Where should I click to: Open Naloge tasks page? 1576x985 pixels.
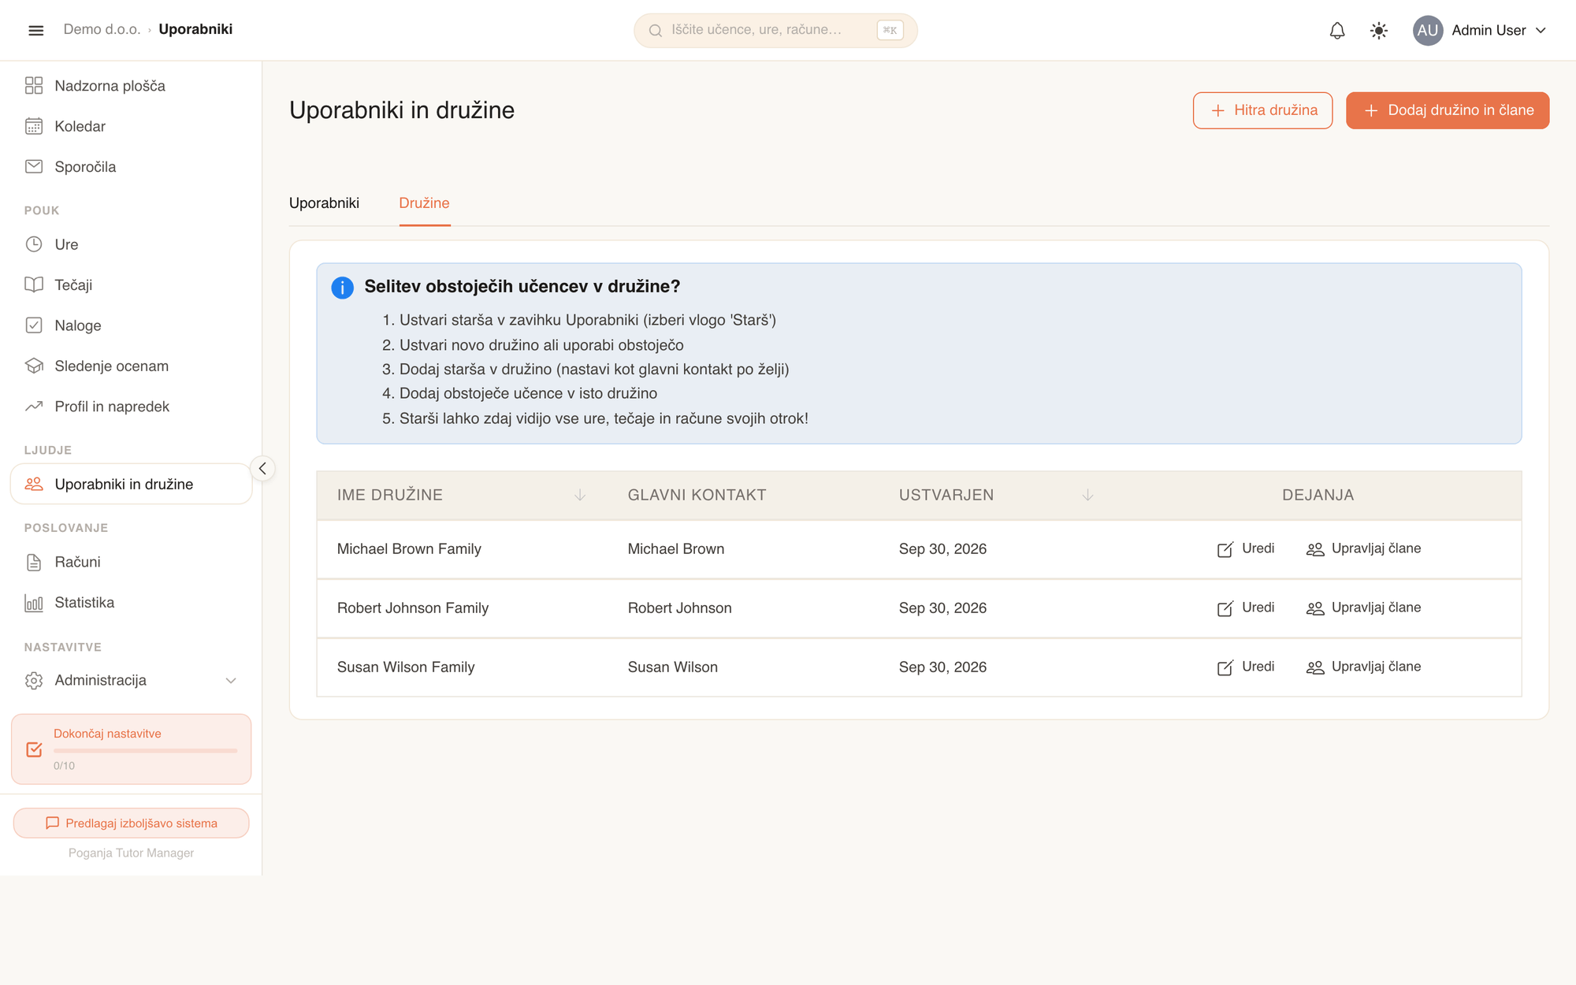[131, 325]
